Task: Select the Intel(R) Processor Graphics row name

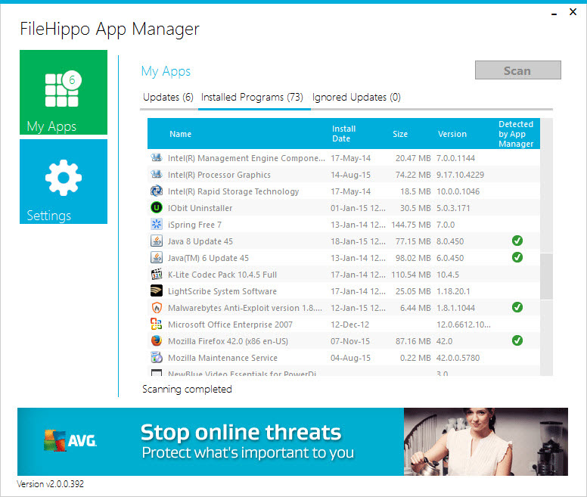Action: [x=219, y=175]
